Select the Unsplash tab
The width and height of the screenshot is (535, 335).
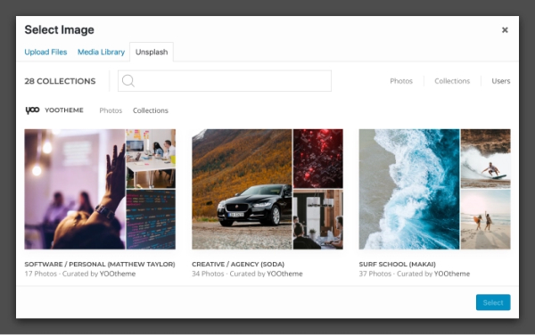click(x=152, y=53)
